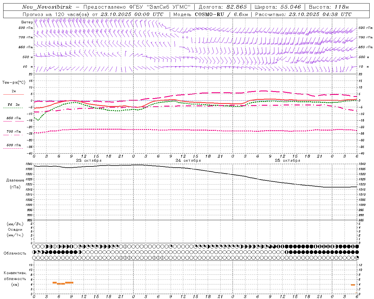Click the Высота: 118м header value
374x299 pixels.
tap(329, 7)
